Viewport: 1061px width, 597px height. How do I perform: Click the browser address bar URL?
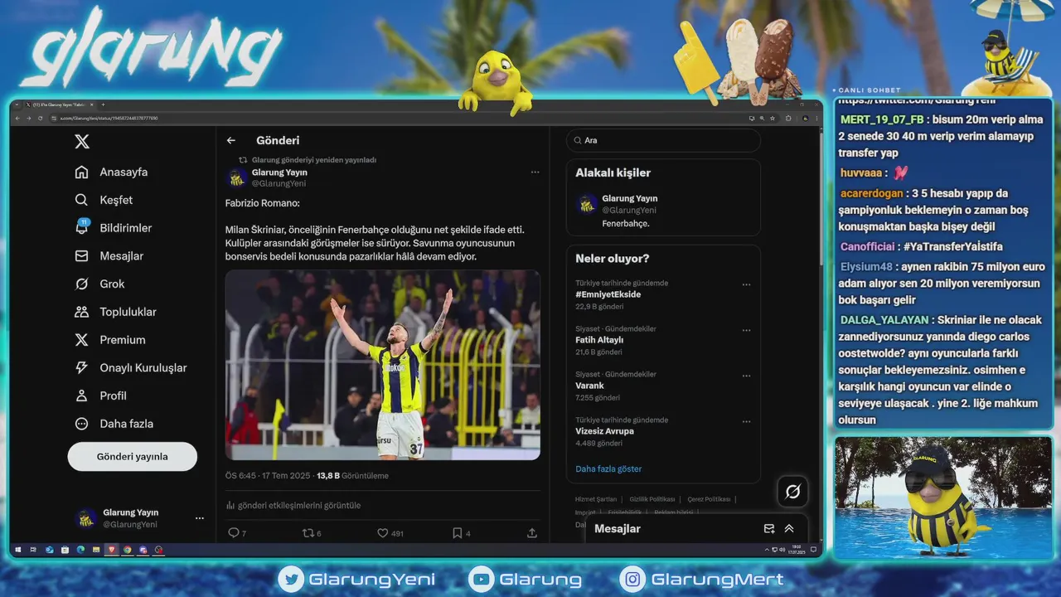(x=109, y=119)
